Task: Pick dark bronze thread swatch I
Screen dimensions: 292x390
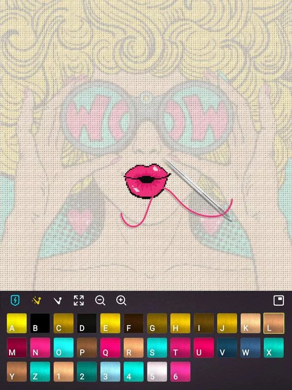Action: pyautogui.click(x=204, y=323)
